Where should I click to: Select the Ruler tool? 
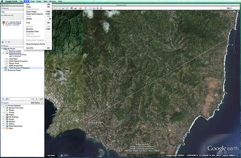85,8
